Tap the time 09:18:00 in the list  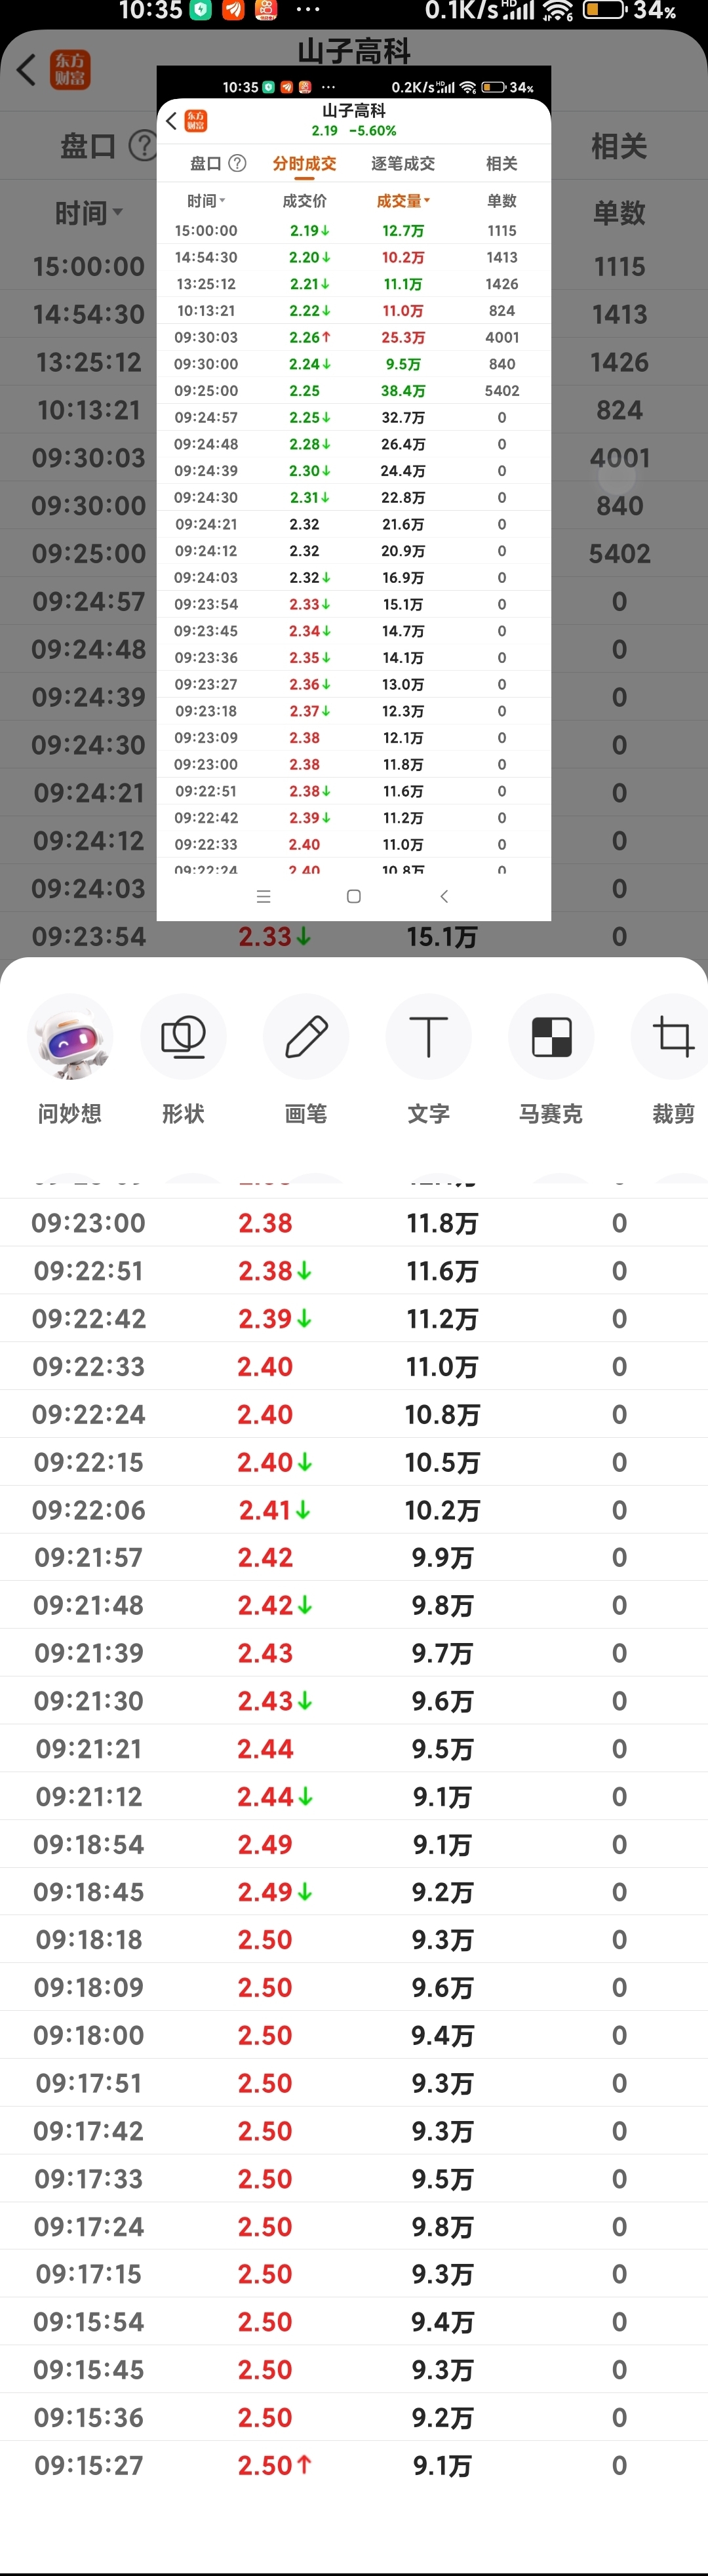tap(89, 2035)
